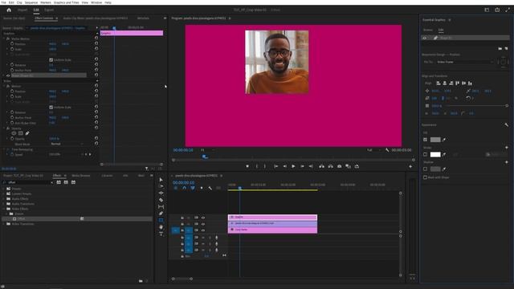Viewport: 514px width, 289px height.
Task: Click Play in the Program monitor
Action: click(293, 166)
